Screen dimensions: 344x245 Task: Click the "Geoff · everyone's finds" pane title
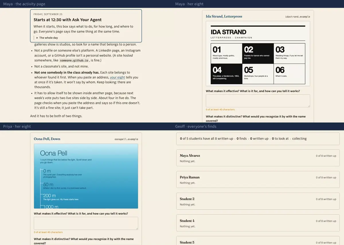click(x=196, y=127)
